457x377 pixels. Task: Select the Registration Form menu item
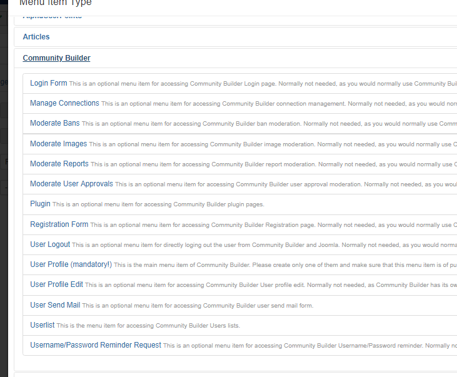point(59,224)
